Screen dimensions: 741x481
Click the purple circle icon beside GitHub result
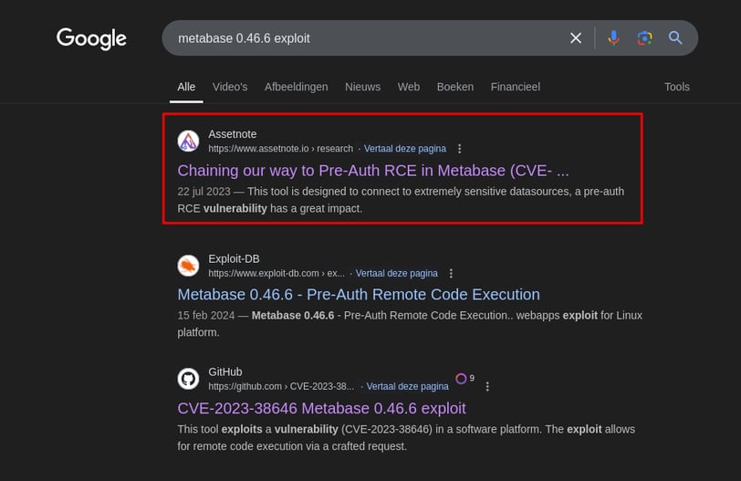[461, 379]
